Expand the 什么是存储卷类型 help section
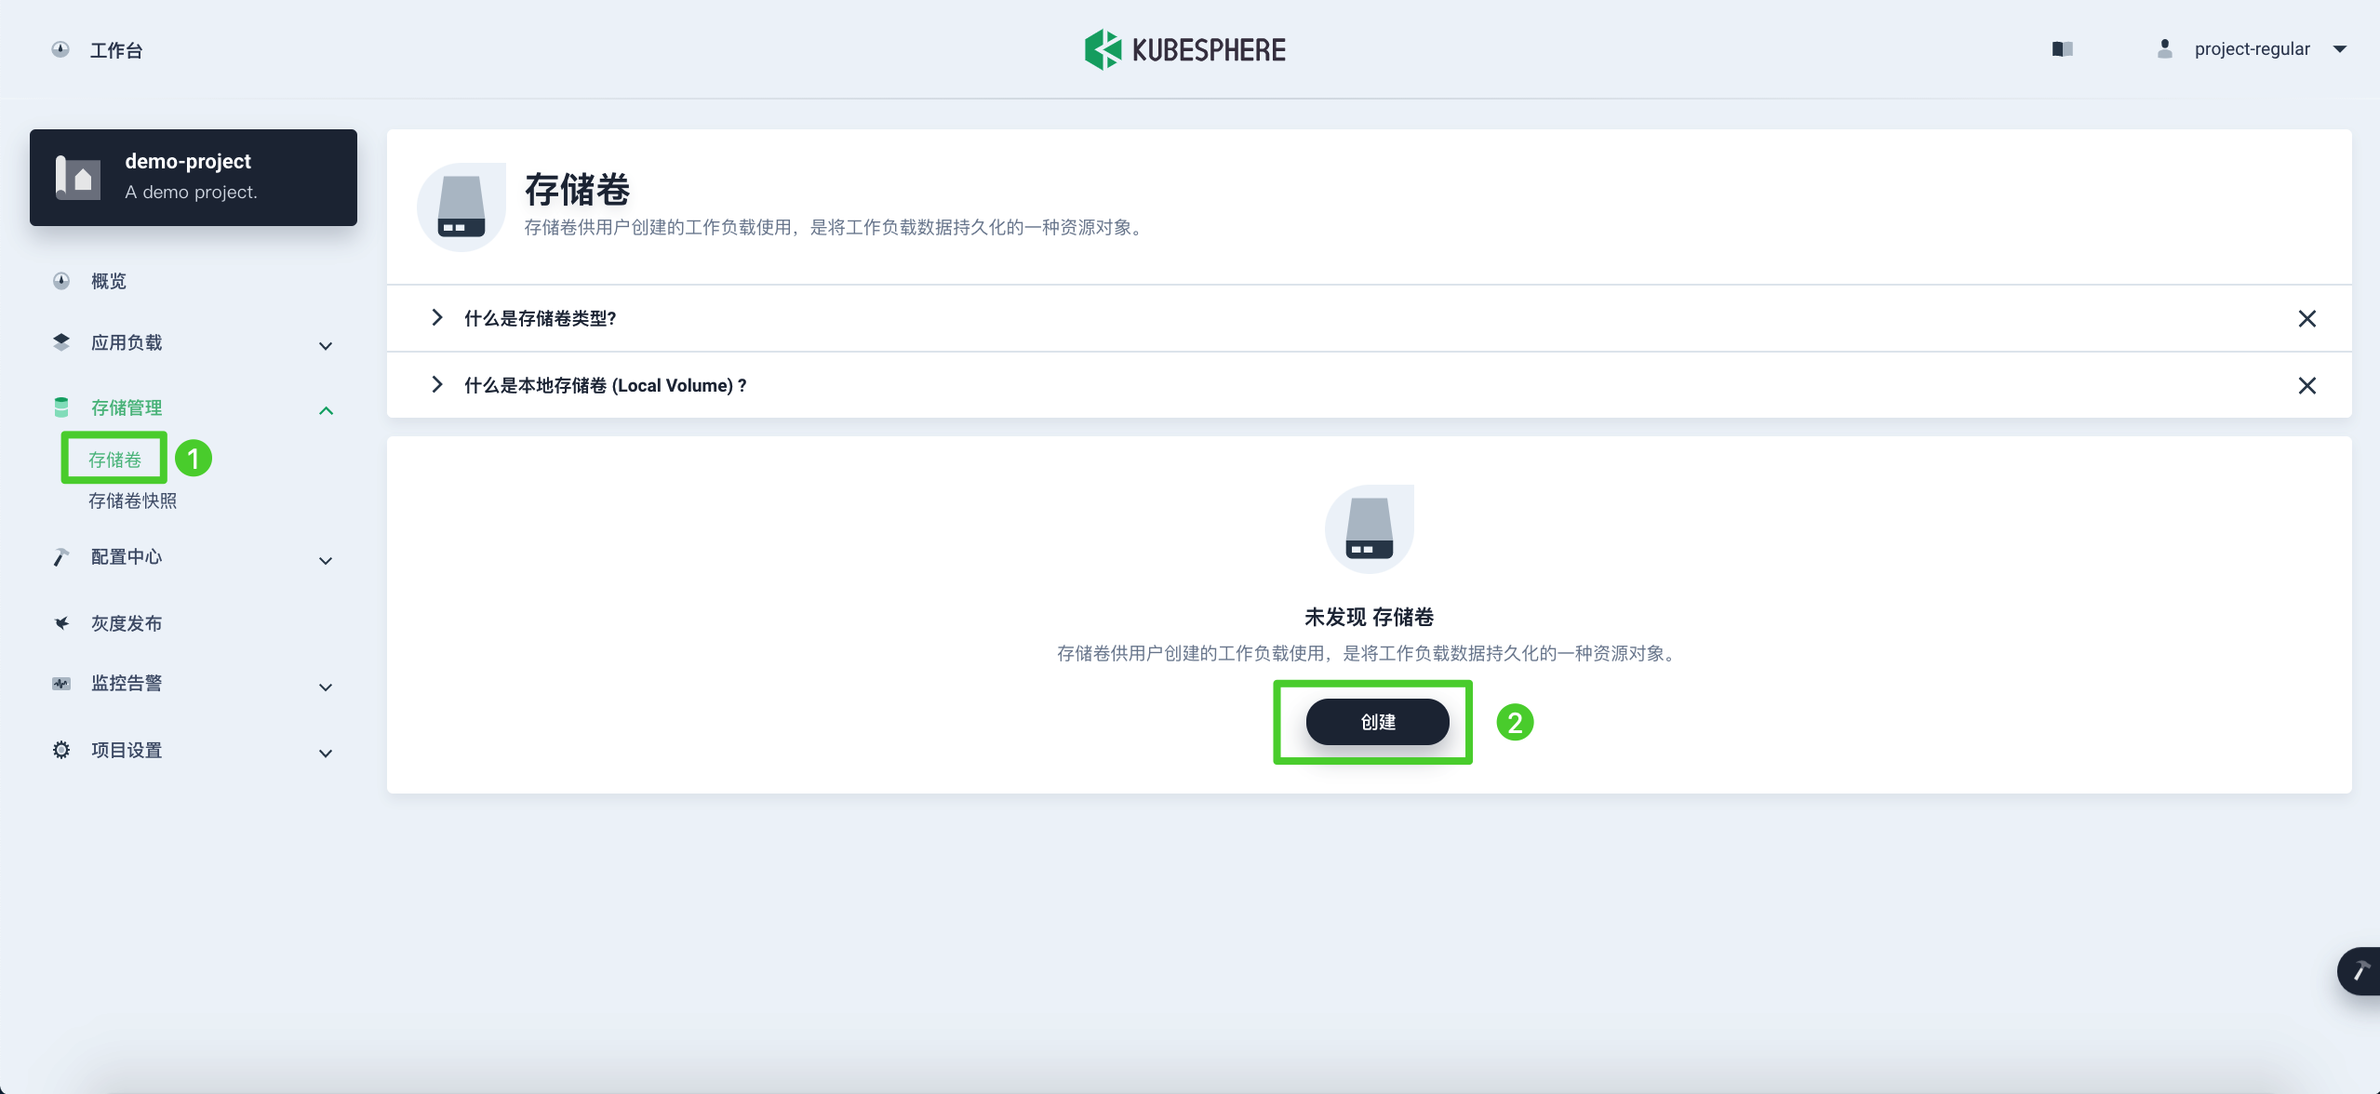The height and width of the screenshot is (1094, 2380). 437,318
